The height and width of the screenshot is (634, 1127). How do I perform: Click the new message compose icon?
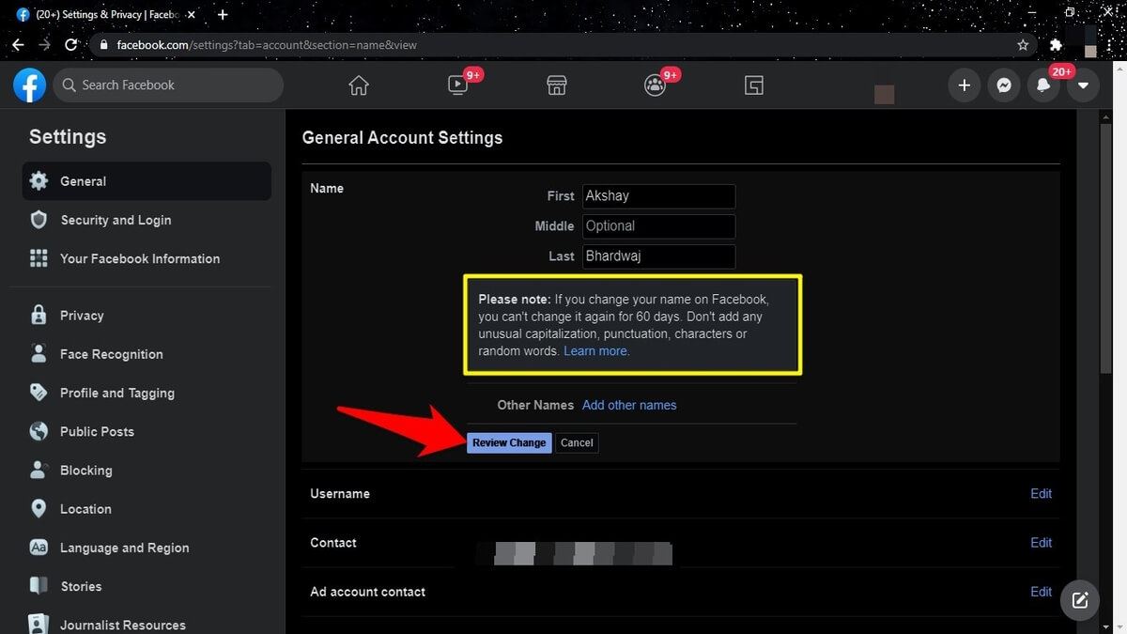(1080, 599)
